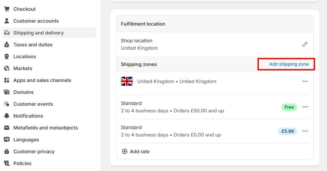The image size is (327, 171).
Task: Click the Add rate button
Action: 135,151
